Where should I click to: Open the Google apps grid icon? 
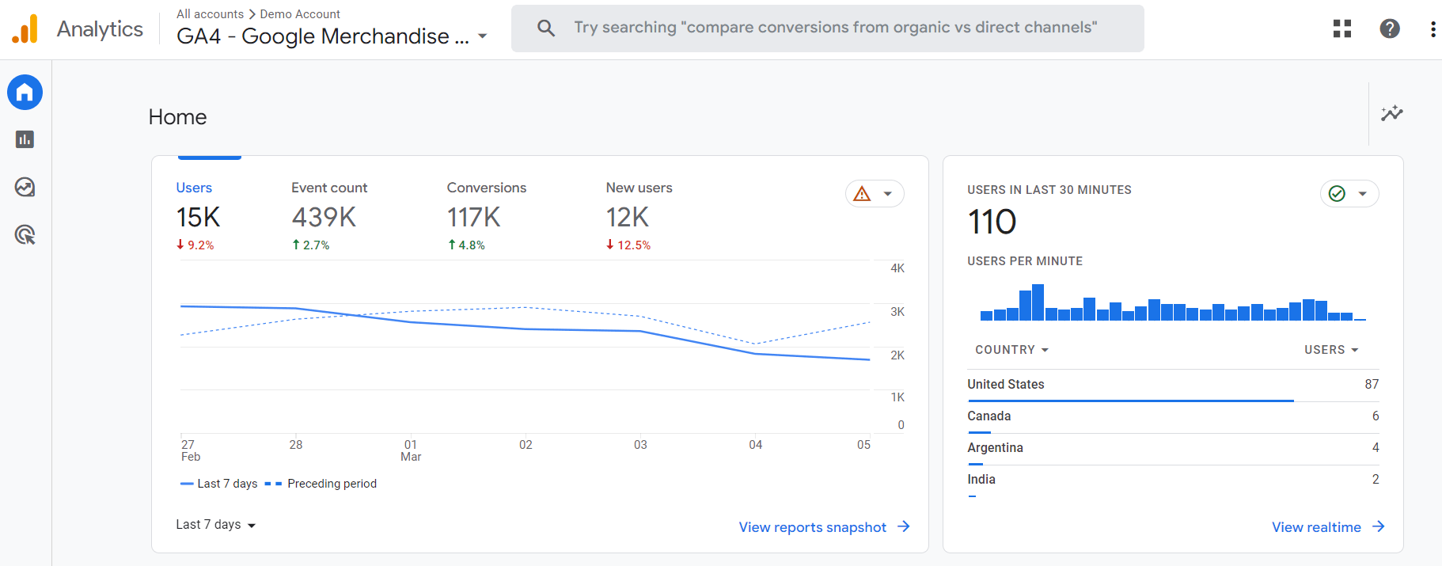[x=1341, y=28]
